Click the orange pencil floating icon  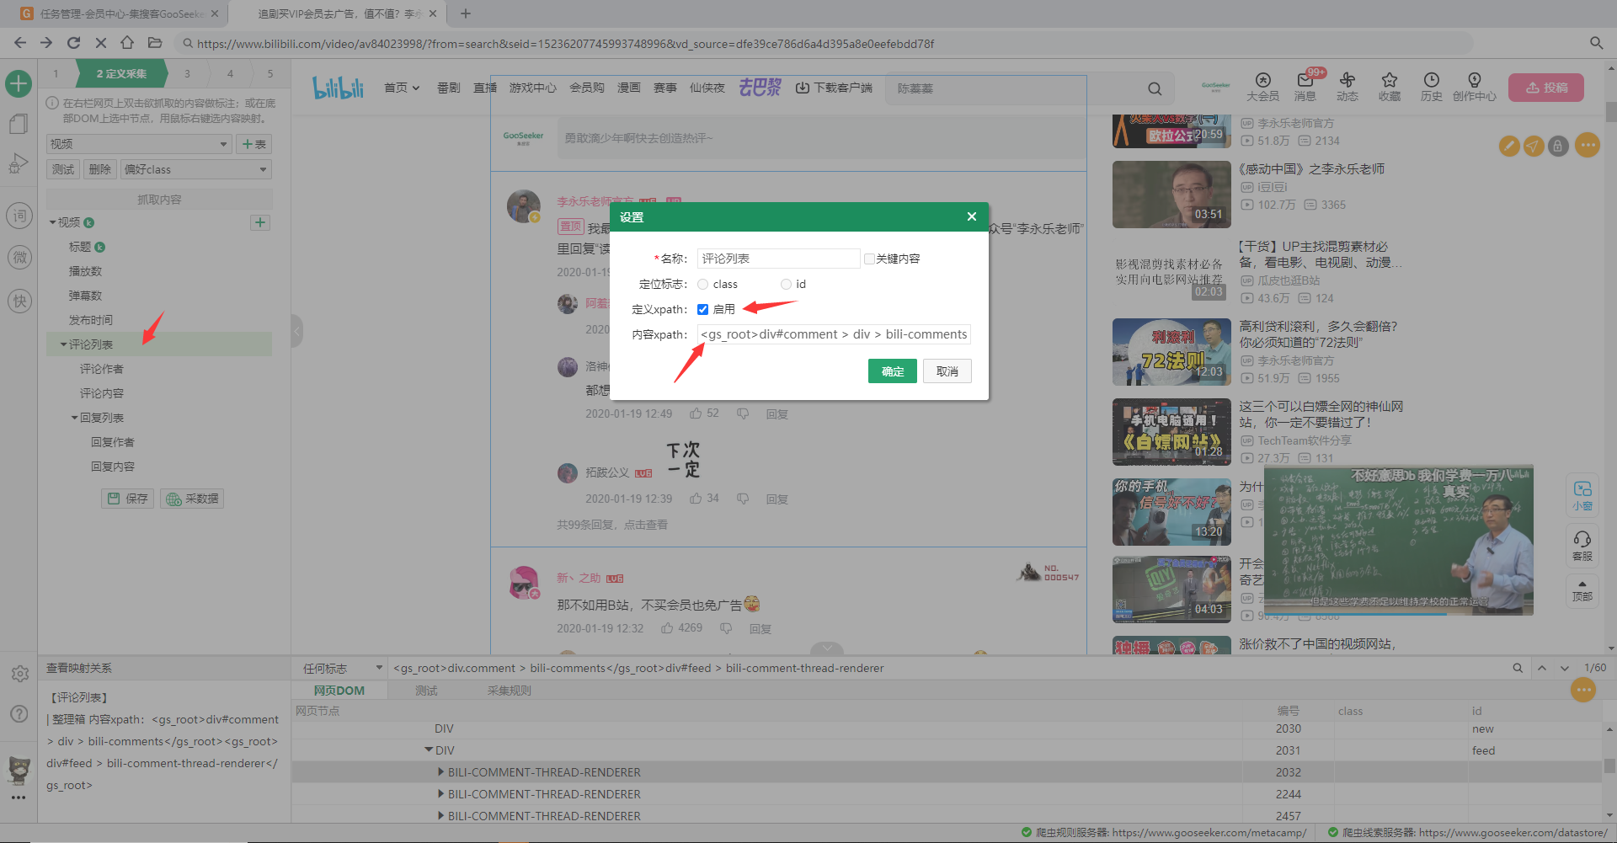click(1509, 147)
